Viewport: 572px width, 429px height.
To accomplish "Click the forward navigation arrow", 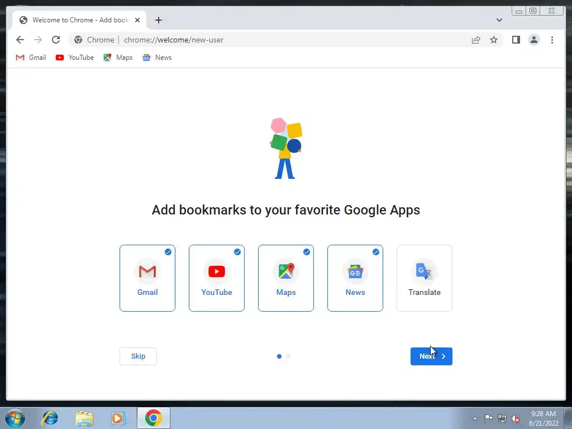I will tap(38, 40).
